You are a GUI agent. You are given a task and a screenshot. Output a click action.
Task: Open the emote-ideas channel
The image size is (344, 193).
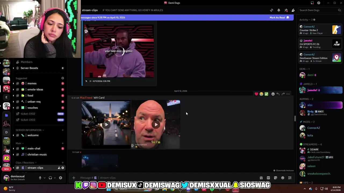pos(40,90)
